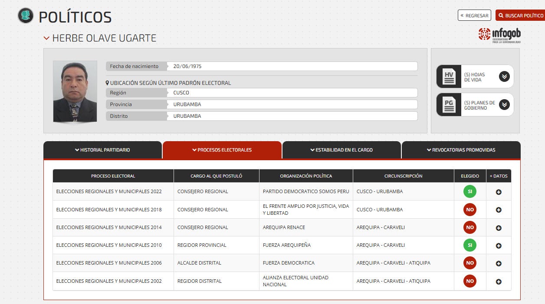This screenshot has width=545, height=304.
Task: Click the PG Planes de Gobierno document icon
Action: (449, 105)
